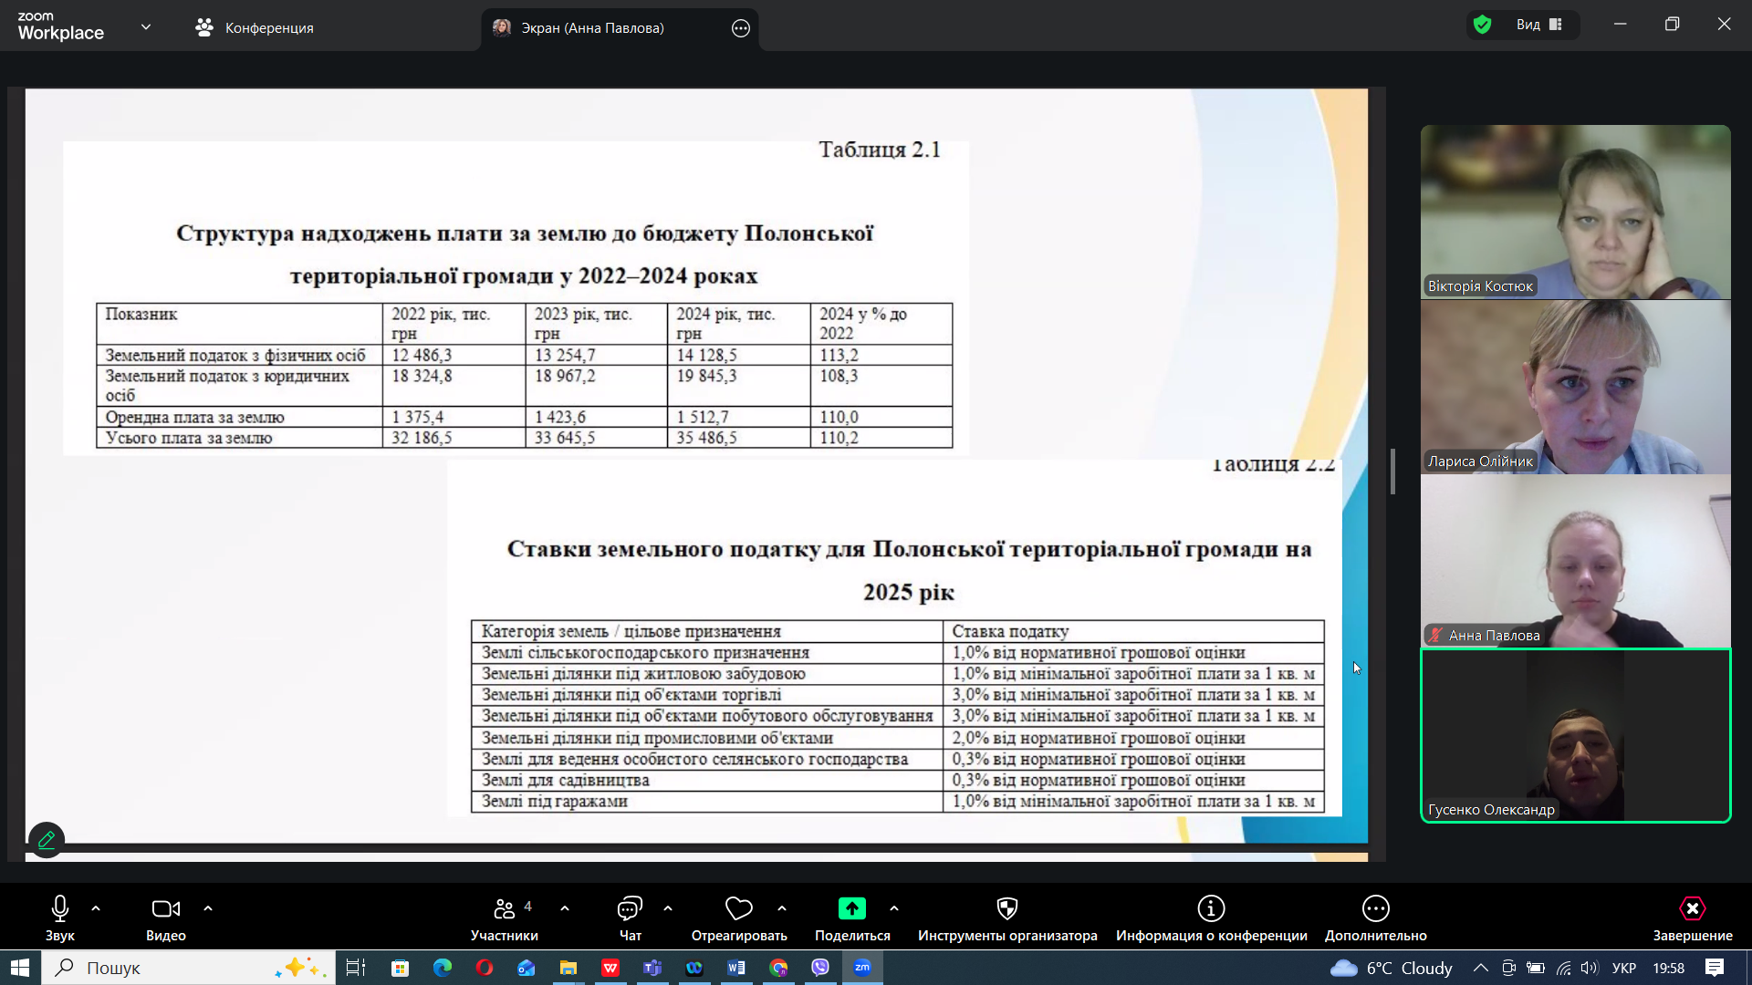
Task: Toggle the microphone mute button
Action: coord(60,908)
